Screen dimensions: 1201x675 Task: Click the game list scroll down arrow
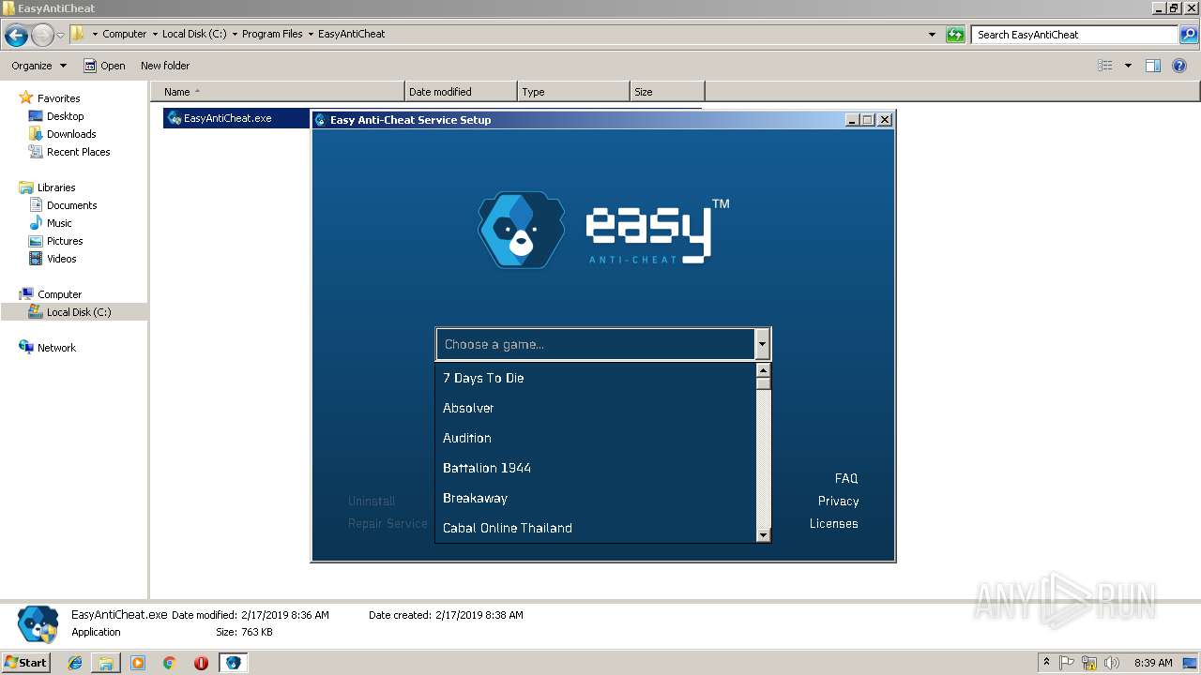tap(763, 535)
